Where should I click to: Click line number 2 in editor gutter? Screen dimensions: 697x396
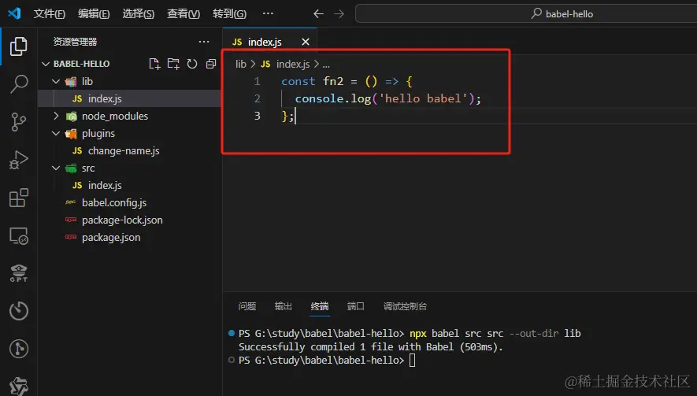click(x=257, y=98)
